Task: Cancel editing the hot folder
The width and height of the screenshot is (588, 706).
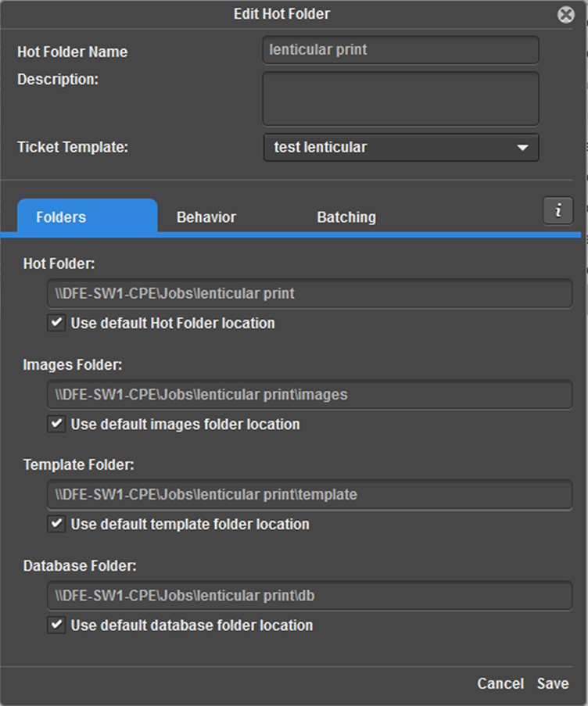Action: click(x=500, y=683)
